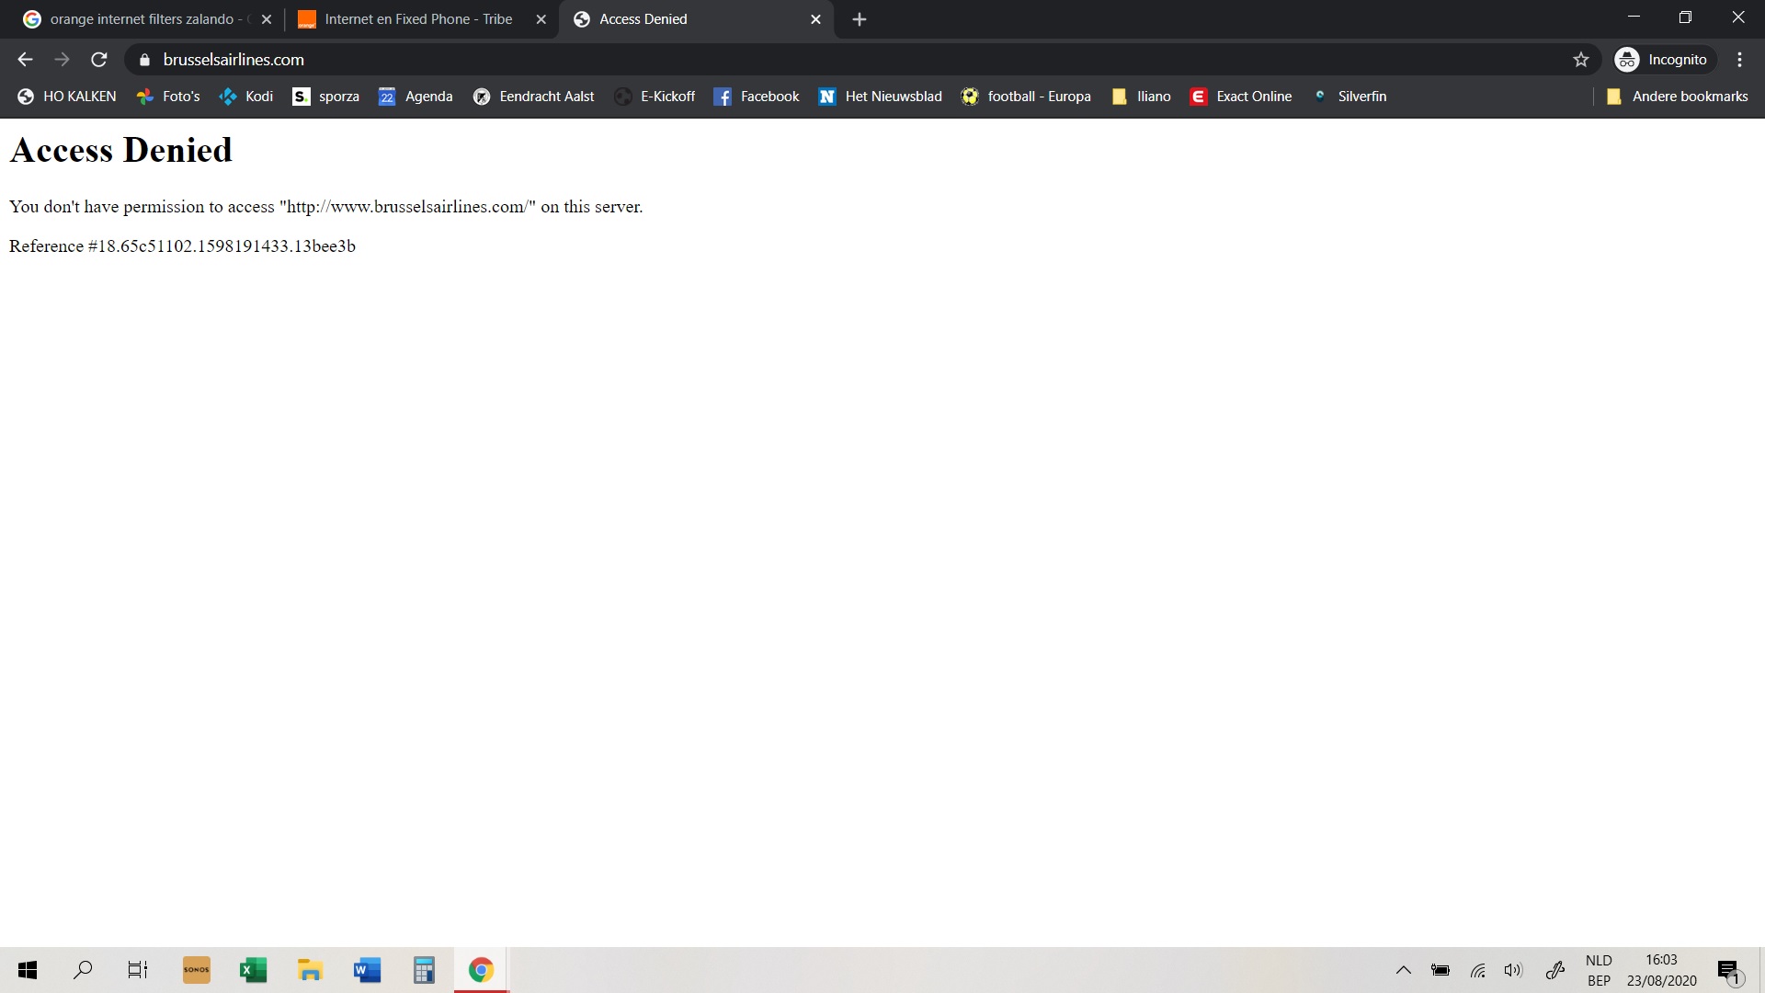Viewport: 1765px width, 993px height.
Task: Open the volume control in tray
Action: [1513, 970]
